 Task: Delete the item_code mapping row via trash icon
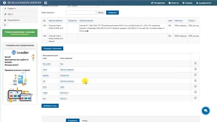(x=195, y=63)
